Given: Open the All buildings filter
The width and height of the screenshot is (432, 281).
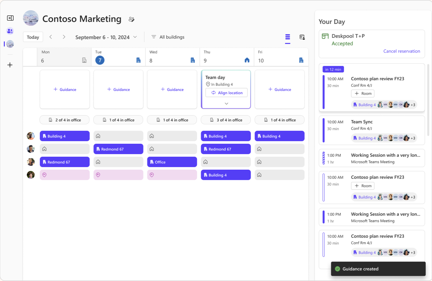Looking at the screenshot, I should pos(168,37).
